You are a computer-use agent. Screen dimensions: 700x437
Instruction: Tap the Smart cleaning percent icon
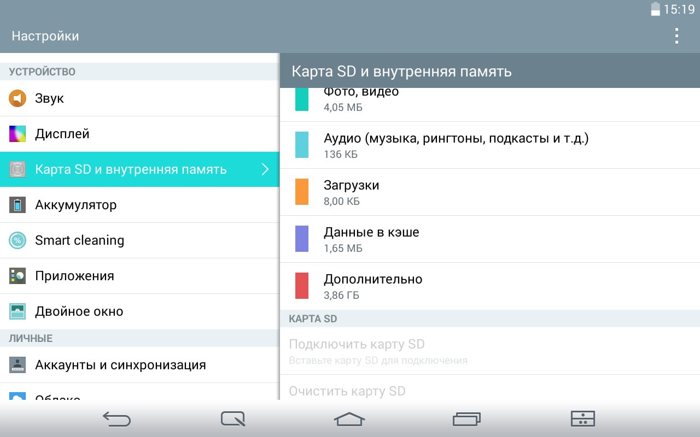point(17,240)
